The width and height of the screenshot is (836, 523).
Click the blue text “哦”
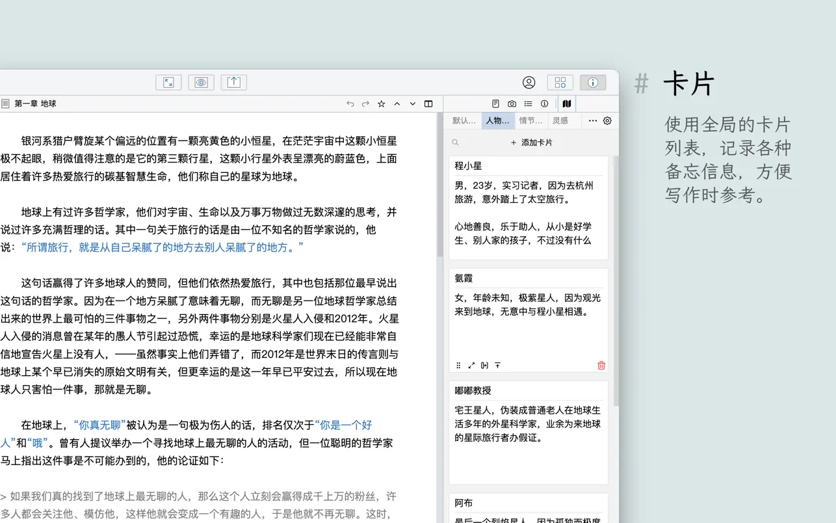pyautogui.click(x=37, y=443)
